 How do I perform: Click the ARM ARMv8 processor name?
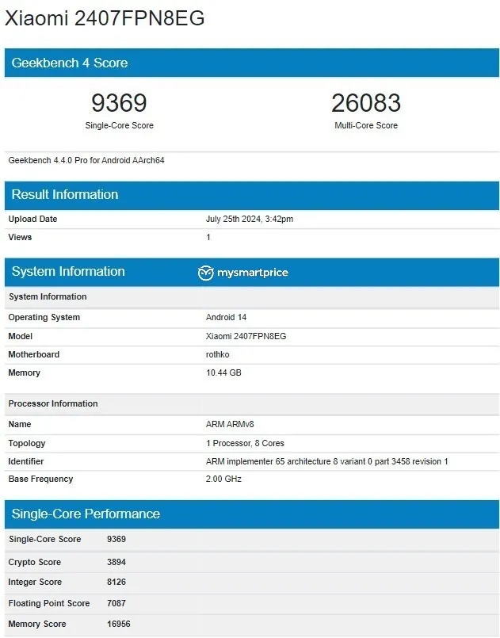229,425
